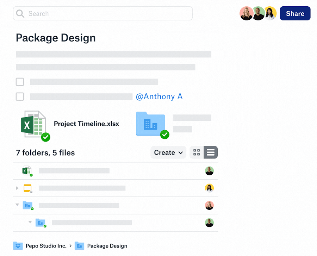
Task: Open the green-background man avatar at top
Action: 258,13
